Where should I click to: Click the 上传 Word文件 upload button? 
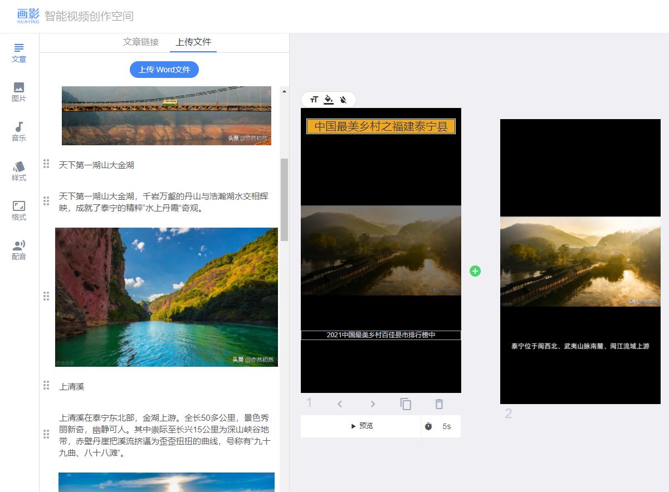click(x=164, y=70)
